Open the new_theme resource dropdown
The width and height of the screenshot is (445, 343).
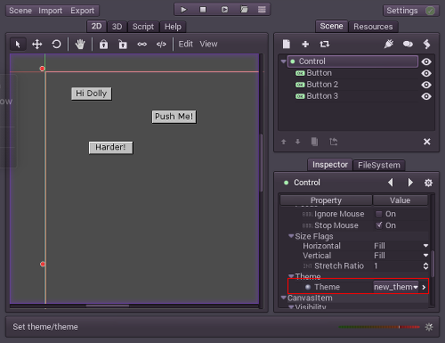coord(396,287)
